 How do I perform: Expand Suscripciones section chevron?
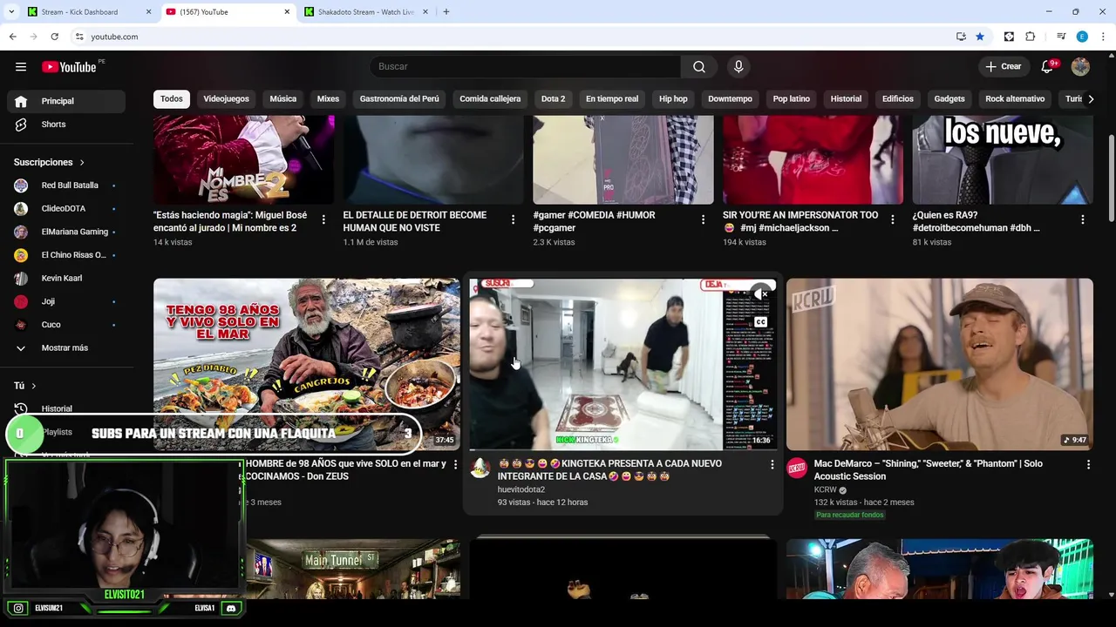(x=82, y=163)
